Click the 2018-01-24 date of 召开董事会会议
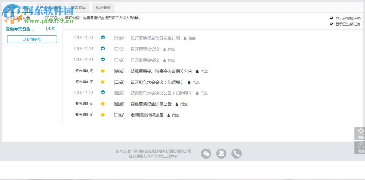365x180 pixels. 83,48
